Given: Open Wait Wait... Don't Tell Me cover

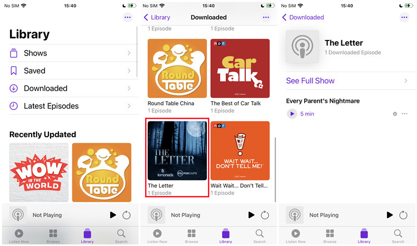Looking at the screenshot, I should [240, 150].
